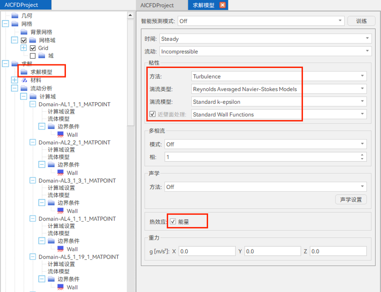Viewport: 381px width, 292px height.
Task: Select 计算域设置 under Domain-AL1_1_1_MATPOINT
Action: coord(61,112)
